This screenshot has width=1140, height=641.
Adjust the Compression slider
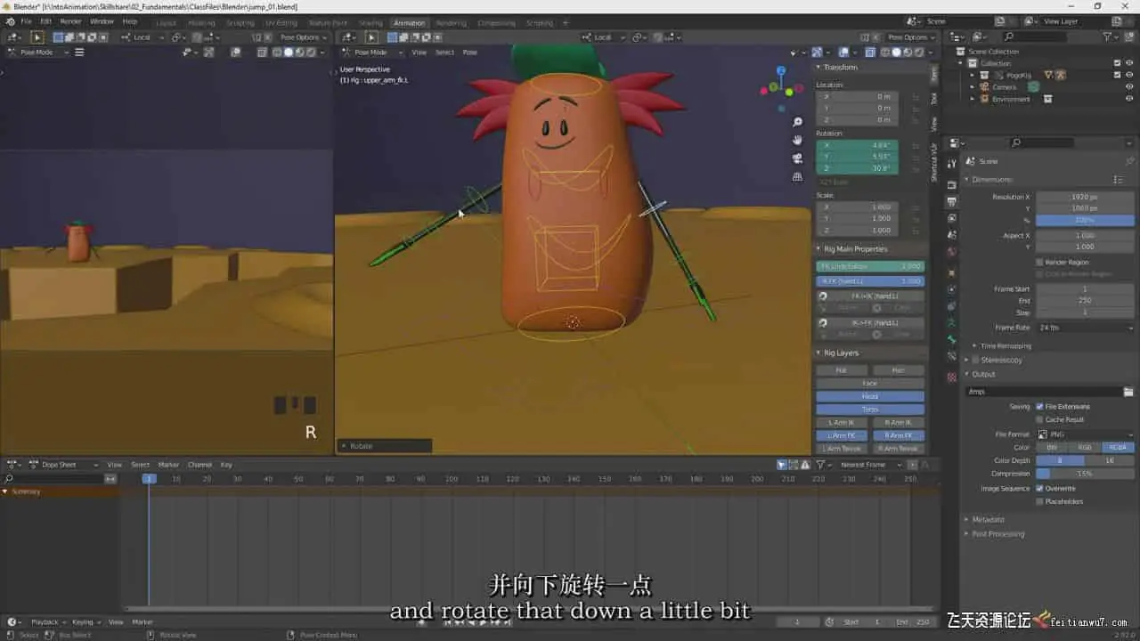click(1085, 474)
